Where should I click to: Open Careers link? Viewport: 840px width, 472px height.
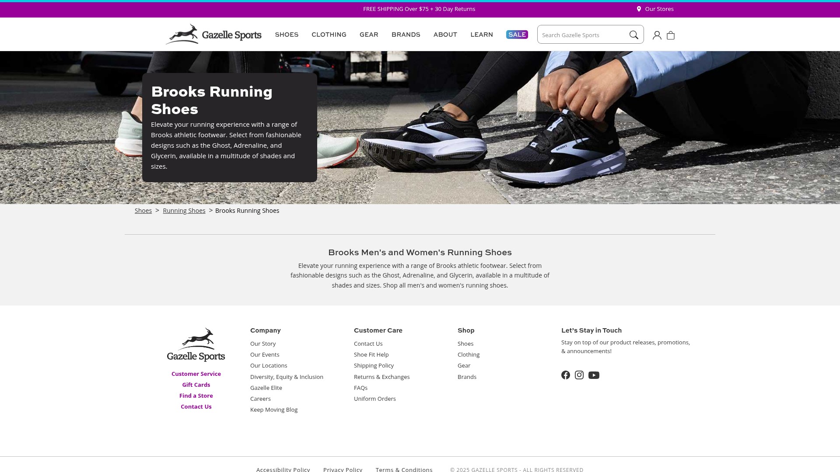click(260, 399)
